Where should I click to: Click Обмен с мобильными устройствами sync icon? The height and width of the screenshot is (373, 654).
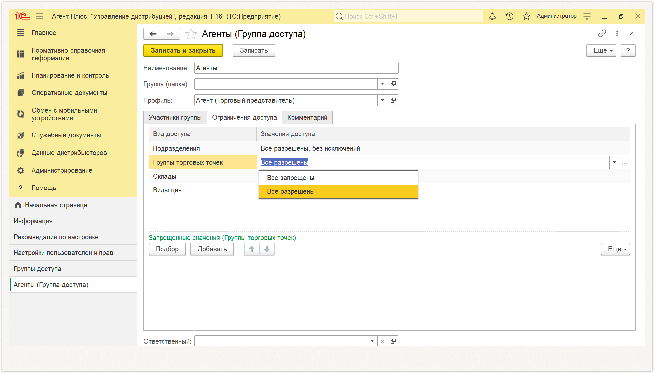[x=21, y=114]
